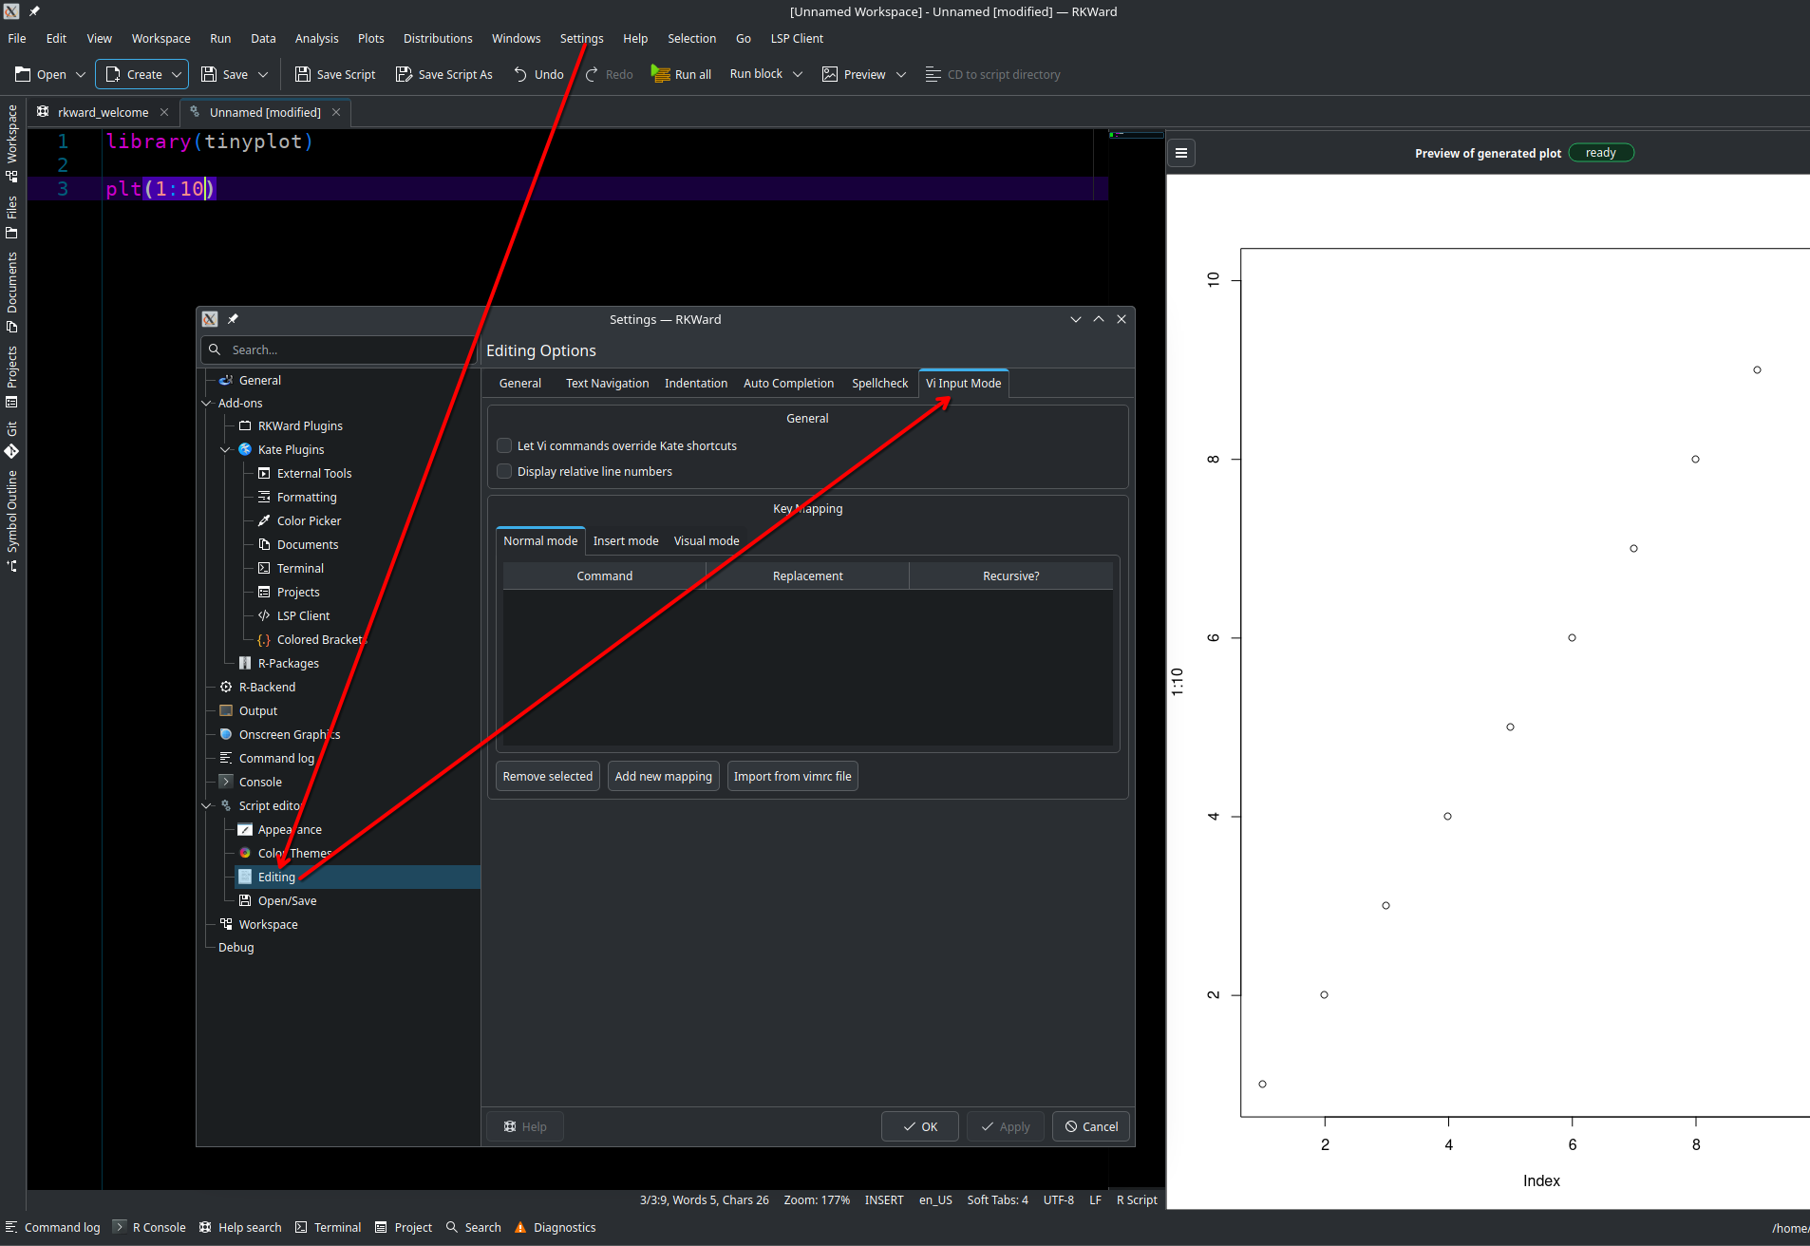Open the Analysis menu
Image resolution: width=1810 pixels, height=1246 pixels.
click(316, 38)
